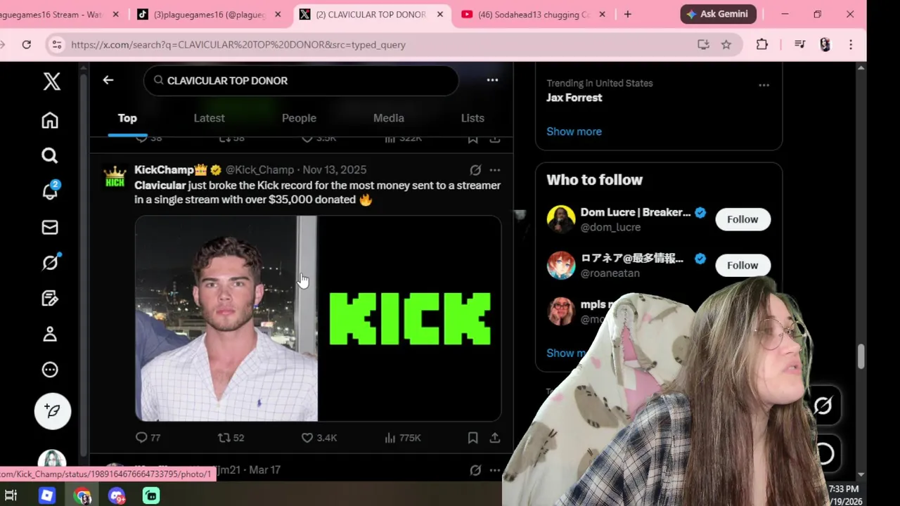
Task: Switch to the People tab
Action: click(x=299, y=118)
